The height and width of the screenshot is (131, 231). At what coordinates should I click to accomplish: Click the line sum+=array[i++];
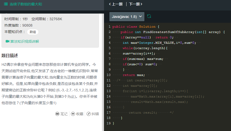[x=139, y=53]
